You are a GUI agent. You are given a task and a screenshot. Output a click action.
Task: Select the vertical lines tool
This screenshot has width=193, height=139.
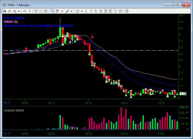point(30,11)
